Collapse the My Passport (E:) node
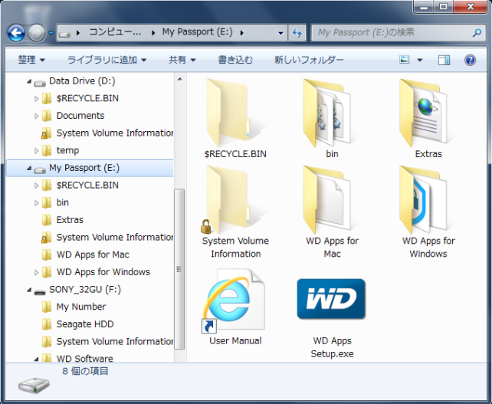The image size is (492, 404). (x=29, y=168)
